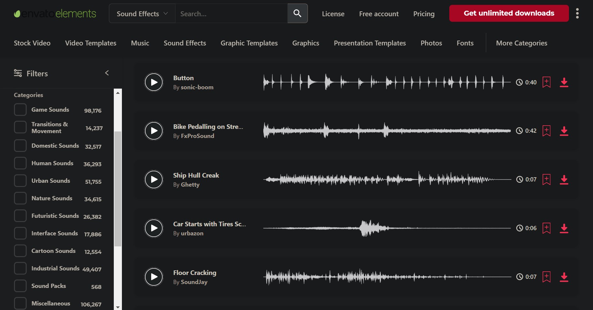The image size is (593, 310).
Task: Seek within the Button waveform
Action: coord(387,82)
